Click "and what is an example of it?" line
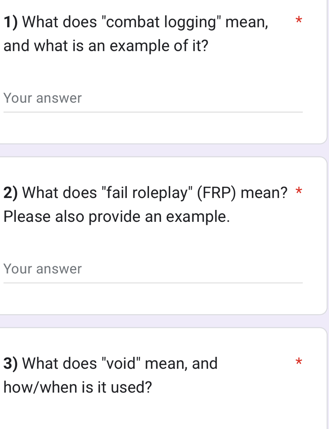The height and width of the screenshot is (429, 329). 106,45
